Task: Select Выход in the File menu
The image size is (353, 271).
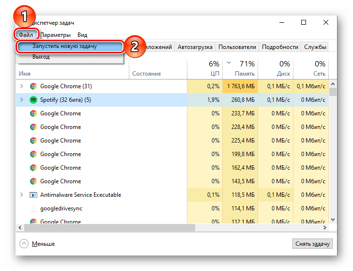Action: click(x=41, y=57)
